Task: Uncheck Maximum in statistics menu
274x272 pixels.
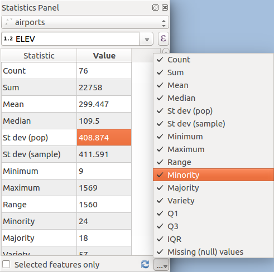Action: [213, 149]
